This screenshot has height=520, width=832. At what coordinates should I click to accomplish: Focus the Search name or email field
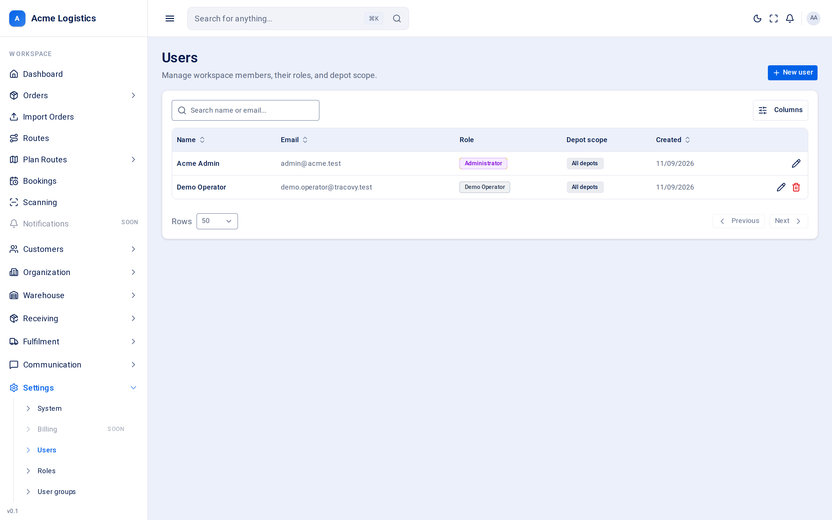[x=246, y=110]
